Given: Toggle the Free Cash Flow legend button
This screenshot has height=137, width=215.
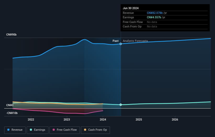Looking at the screenshot, I should (x=65, y=130).
